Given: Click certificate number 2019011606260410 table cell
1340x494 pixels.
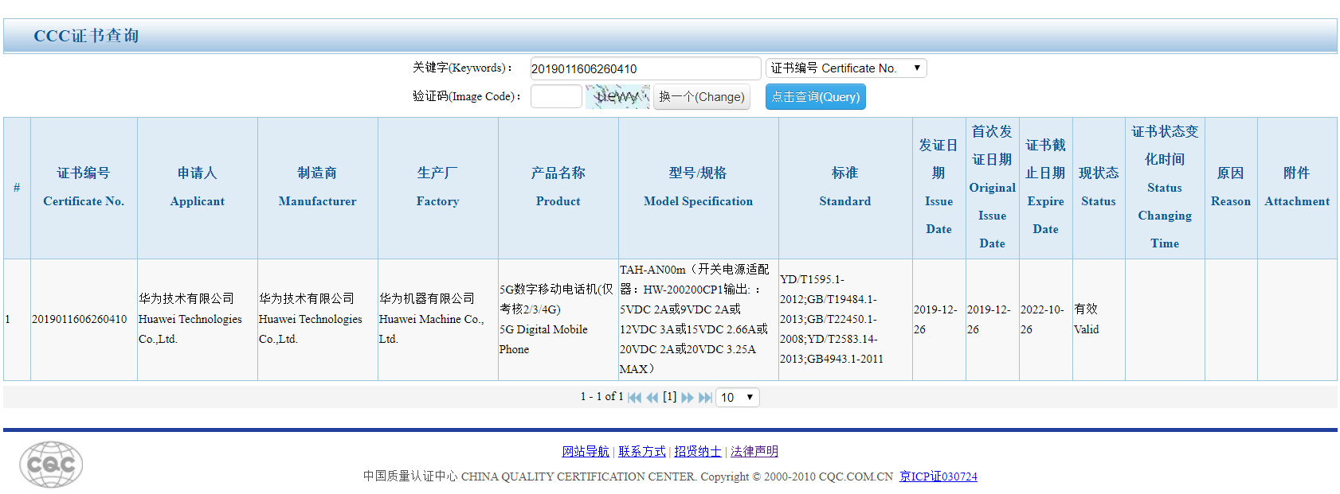Looking at the screenshot, I should (84, 320).
